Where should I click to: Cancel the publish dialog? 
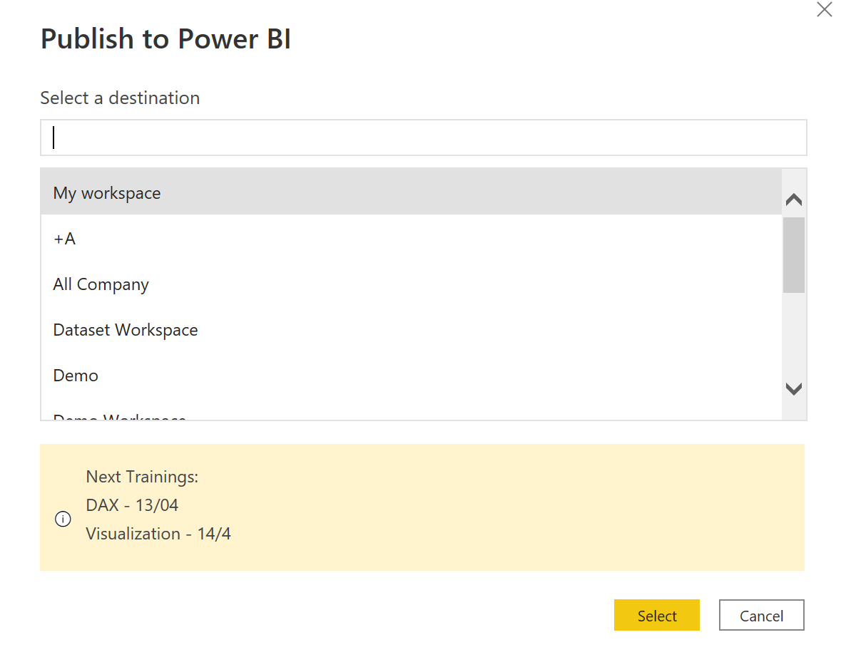point(761,615)
